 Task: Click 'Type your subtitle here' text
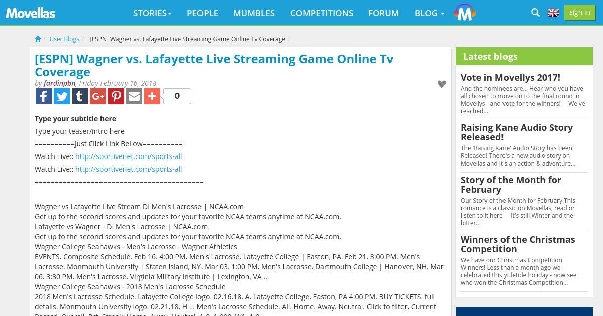coord(75,119)
